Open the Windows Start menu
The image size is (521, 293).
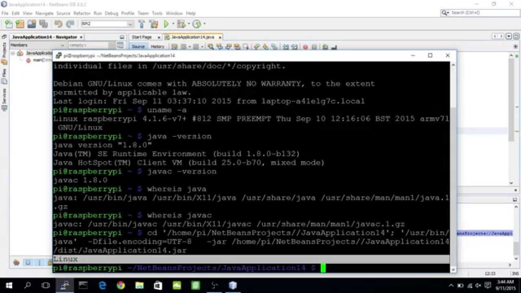pyautogui.click(x=9, y=285)
